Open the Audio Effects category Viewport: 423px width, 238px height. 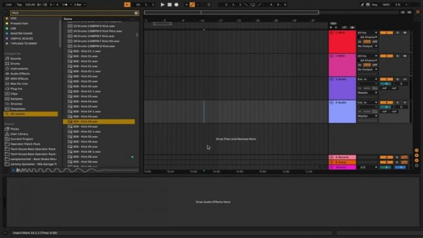(x=20, y=74)
